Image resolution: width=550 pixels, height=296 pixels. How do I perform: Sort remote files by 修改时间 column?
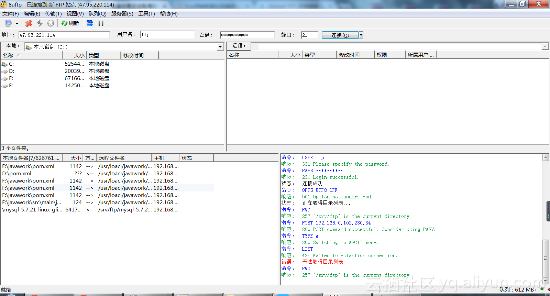pyautogui.click(x=355, y=55)
